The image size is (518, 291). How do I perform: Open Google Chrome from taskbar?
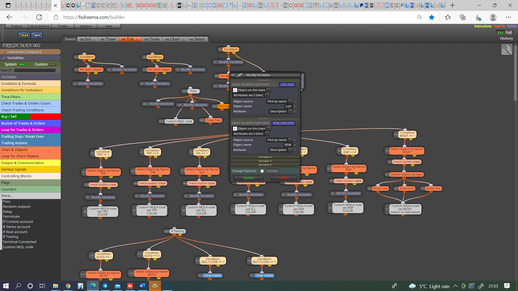(68, 286)
